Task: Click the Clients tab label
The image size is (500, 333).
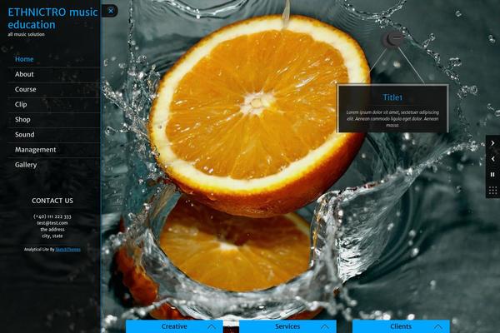Action: (x=401, y=326)
